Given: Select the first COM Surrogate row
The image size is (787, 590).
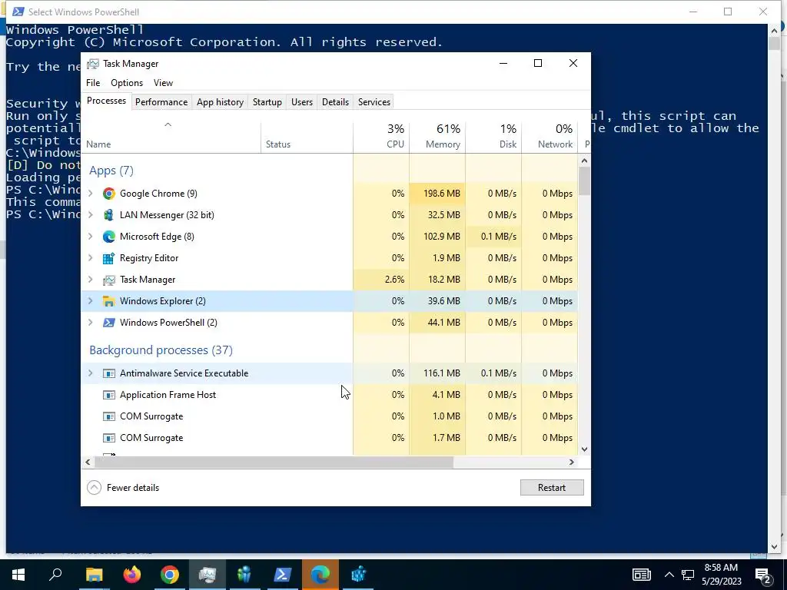Looking at the screenshot, I should tap(329, 416).
